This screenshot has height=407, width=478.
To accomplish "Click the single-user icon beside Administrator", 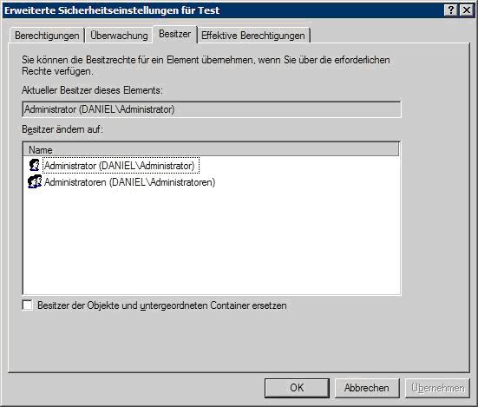I will click(x=35, y=165).
